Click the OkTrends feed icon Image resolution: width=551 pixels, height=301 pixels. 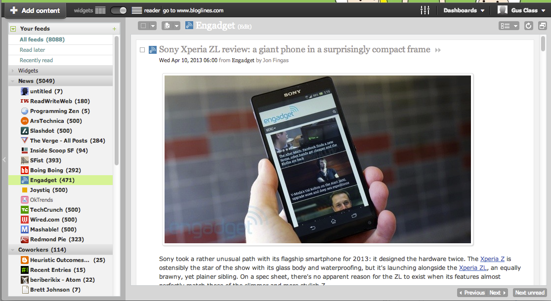(25, 200)
